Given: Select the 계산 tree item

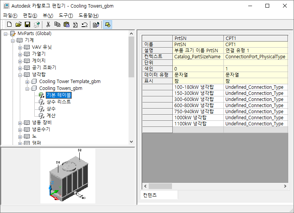Looking at the screenshot, I should click(51, 115).
